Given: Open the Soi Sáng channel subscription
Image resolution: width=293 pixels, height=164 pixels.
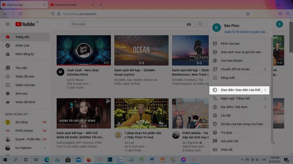Looking at the screenshot, I should click(x=21, y=122).
